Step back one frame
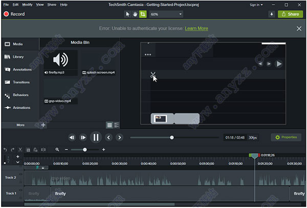 pyautogui.click(x=72, y=137)
